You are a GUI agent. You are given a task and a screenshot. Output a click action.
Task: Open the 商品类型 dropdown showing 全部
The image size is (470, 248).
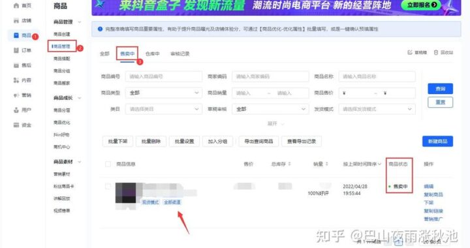[164, 93]
